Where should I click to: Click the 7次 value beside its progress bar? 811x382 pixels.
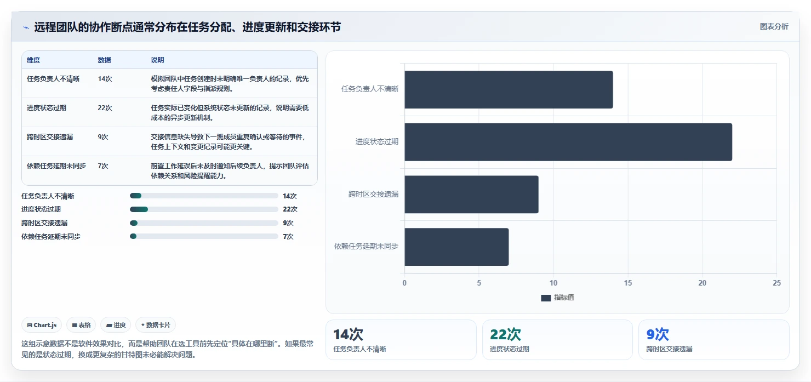point(288,237)
